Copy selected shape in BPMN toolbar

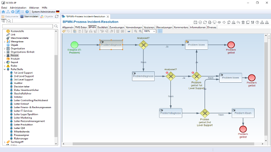(x=75, y=31)
